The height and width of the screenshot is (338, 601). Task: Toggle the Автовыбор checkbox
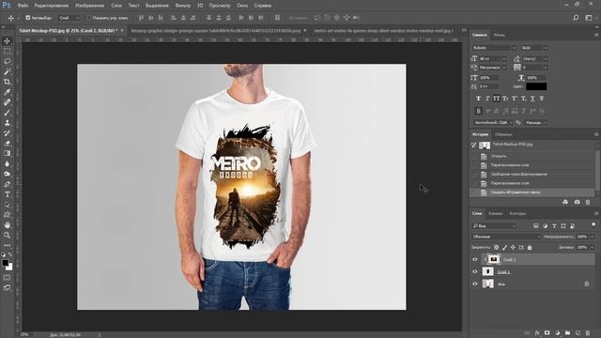coord(27,18)
